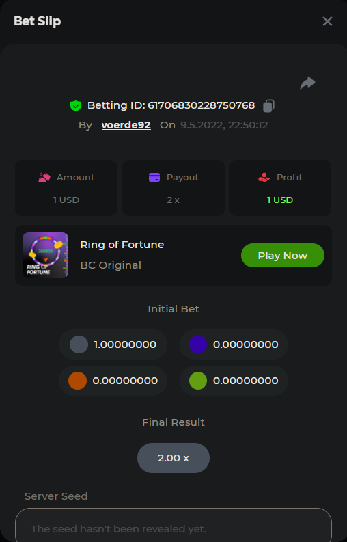
Task: Click the Betting ID number text
Action: (201, 105)
